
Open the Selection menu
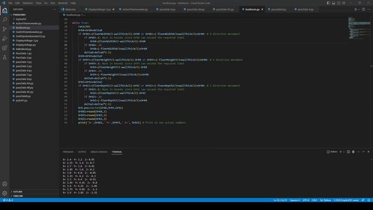(x=27, y=3)
